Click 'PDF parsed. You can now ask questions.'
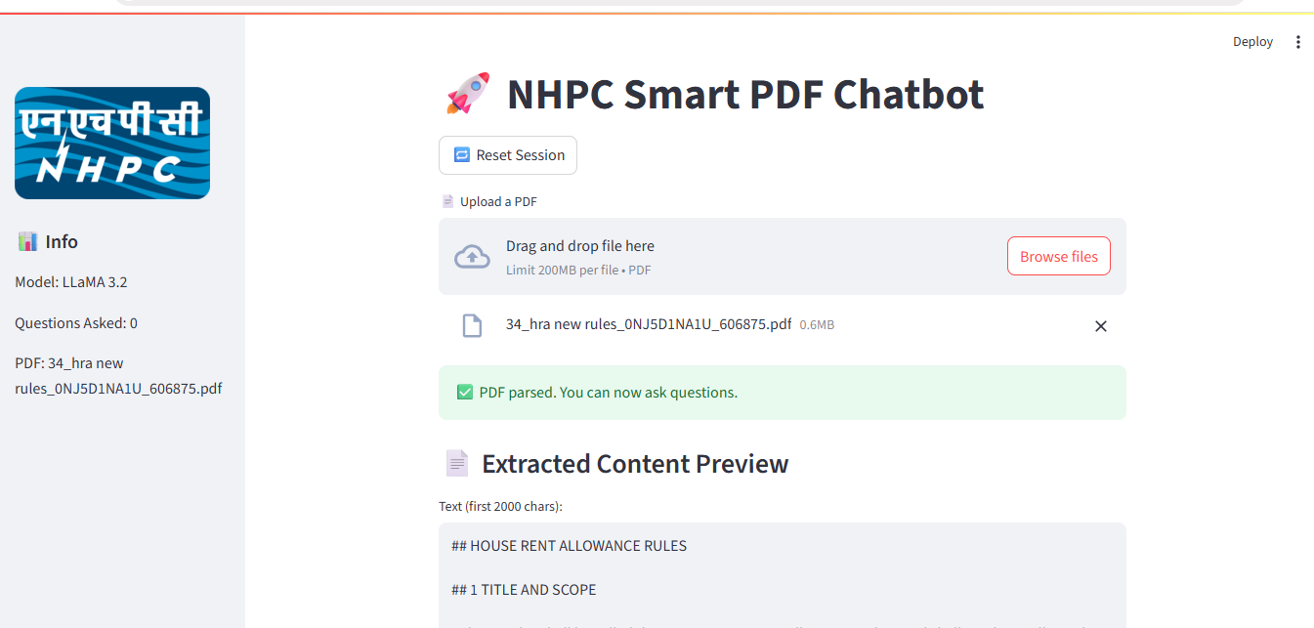1314x628 pixels. click(609, 393)
